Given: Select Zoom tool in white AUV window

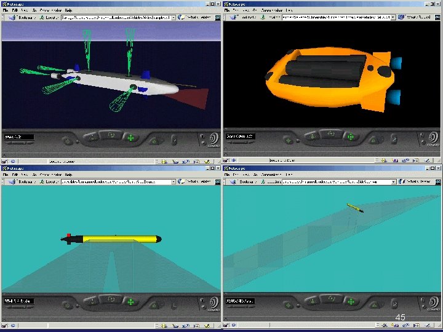Looking at the screenshot, I should pyautogui.click(x=92, y=138).
